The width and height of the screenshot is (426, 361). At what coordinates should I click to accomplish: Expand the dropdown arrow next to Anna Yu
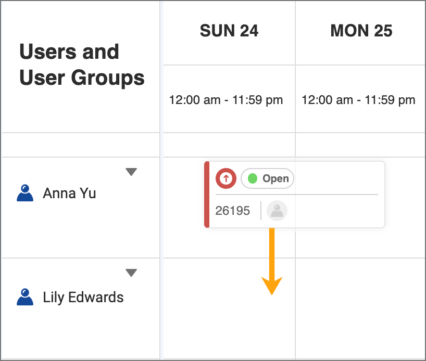[x=132, y=171]
